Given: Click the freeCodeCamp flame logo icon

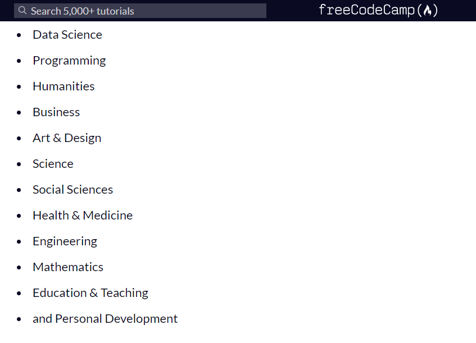Looking at the screenshot, I should coord(428,11).
